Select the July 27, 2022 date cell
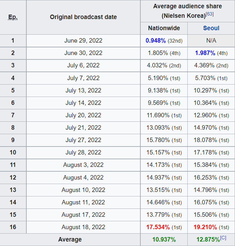 tap(83, 140)
